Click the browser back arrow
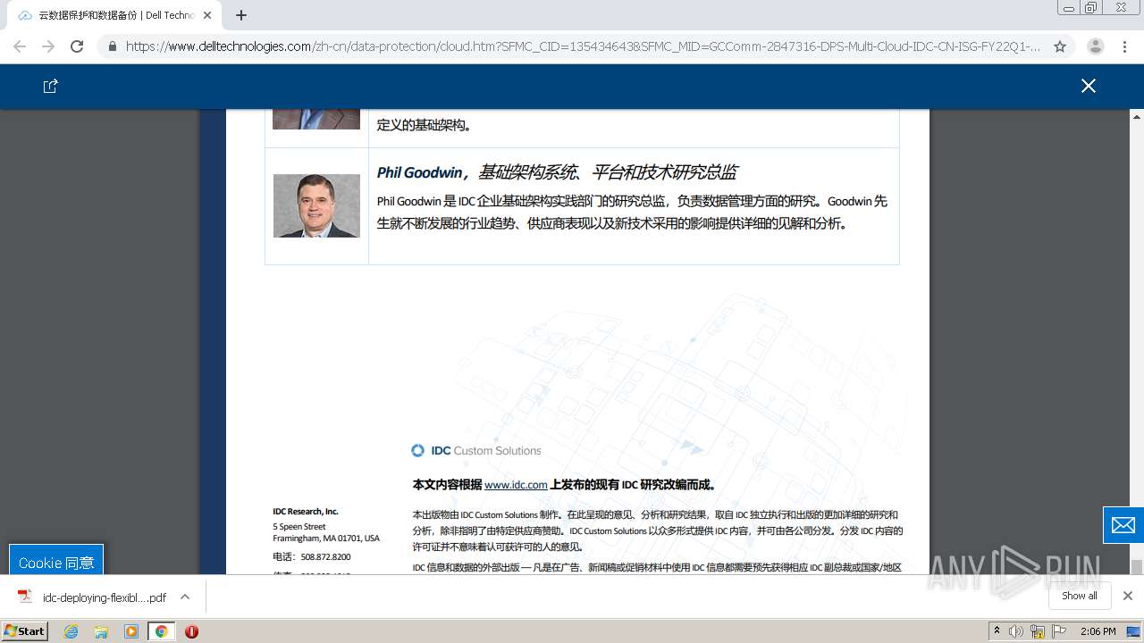This screenshot has width=1144, height=643. click(20, 46)
